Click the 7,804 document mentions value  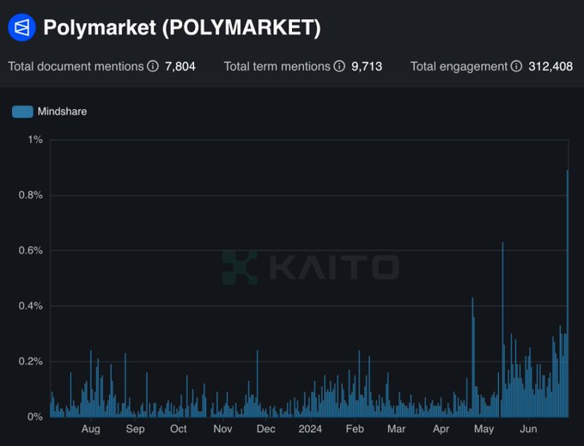click(180, 66)
